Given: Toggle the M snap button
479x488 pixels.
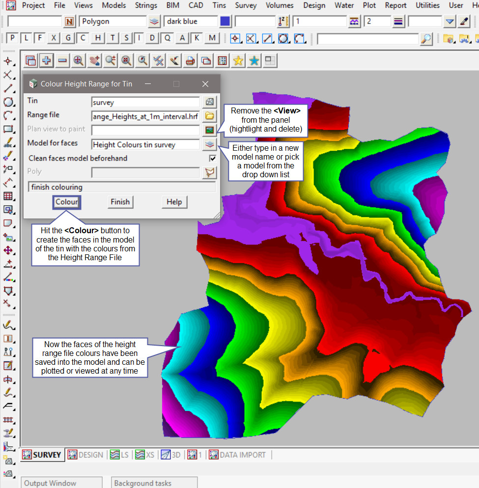Looking at the screenshot, I should [x=212, y=38].
